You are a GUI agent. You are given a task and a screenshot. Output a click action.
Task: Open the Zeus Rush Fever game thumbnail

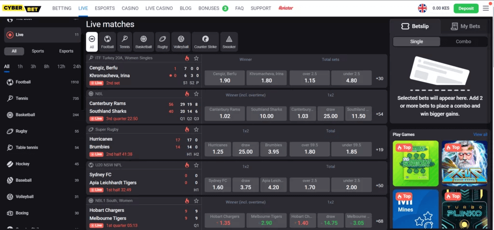(x=465, y=163)
